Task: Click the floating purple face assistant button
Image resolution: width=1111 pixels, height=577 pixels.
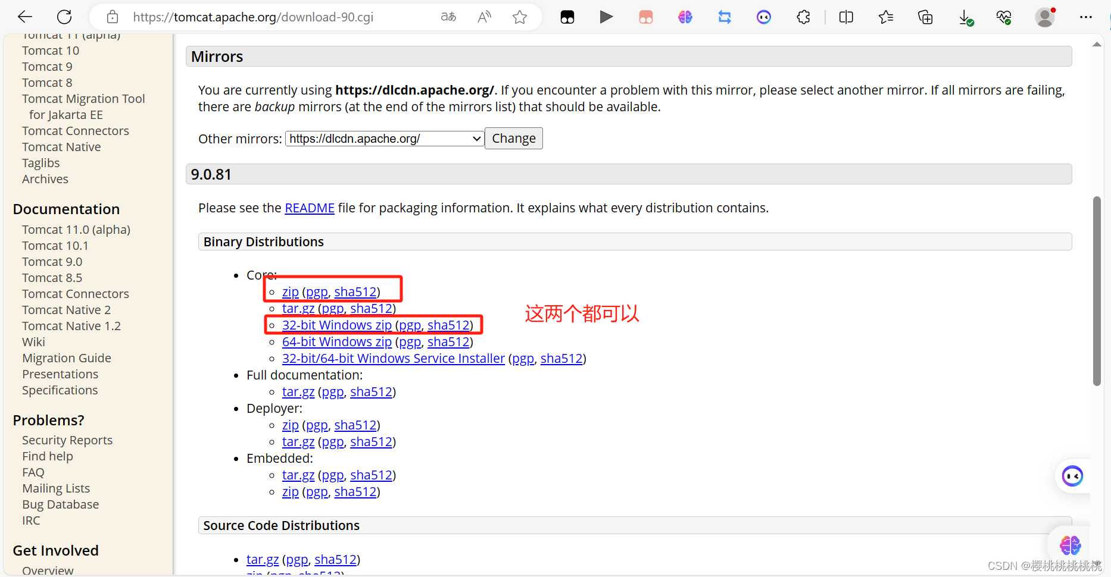Action: click(x=1072, y=476)
